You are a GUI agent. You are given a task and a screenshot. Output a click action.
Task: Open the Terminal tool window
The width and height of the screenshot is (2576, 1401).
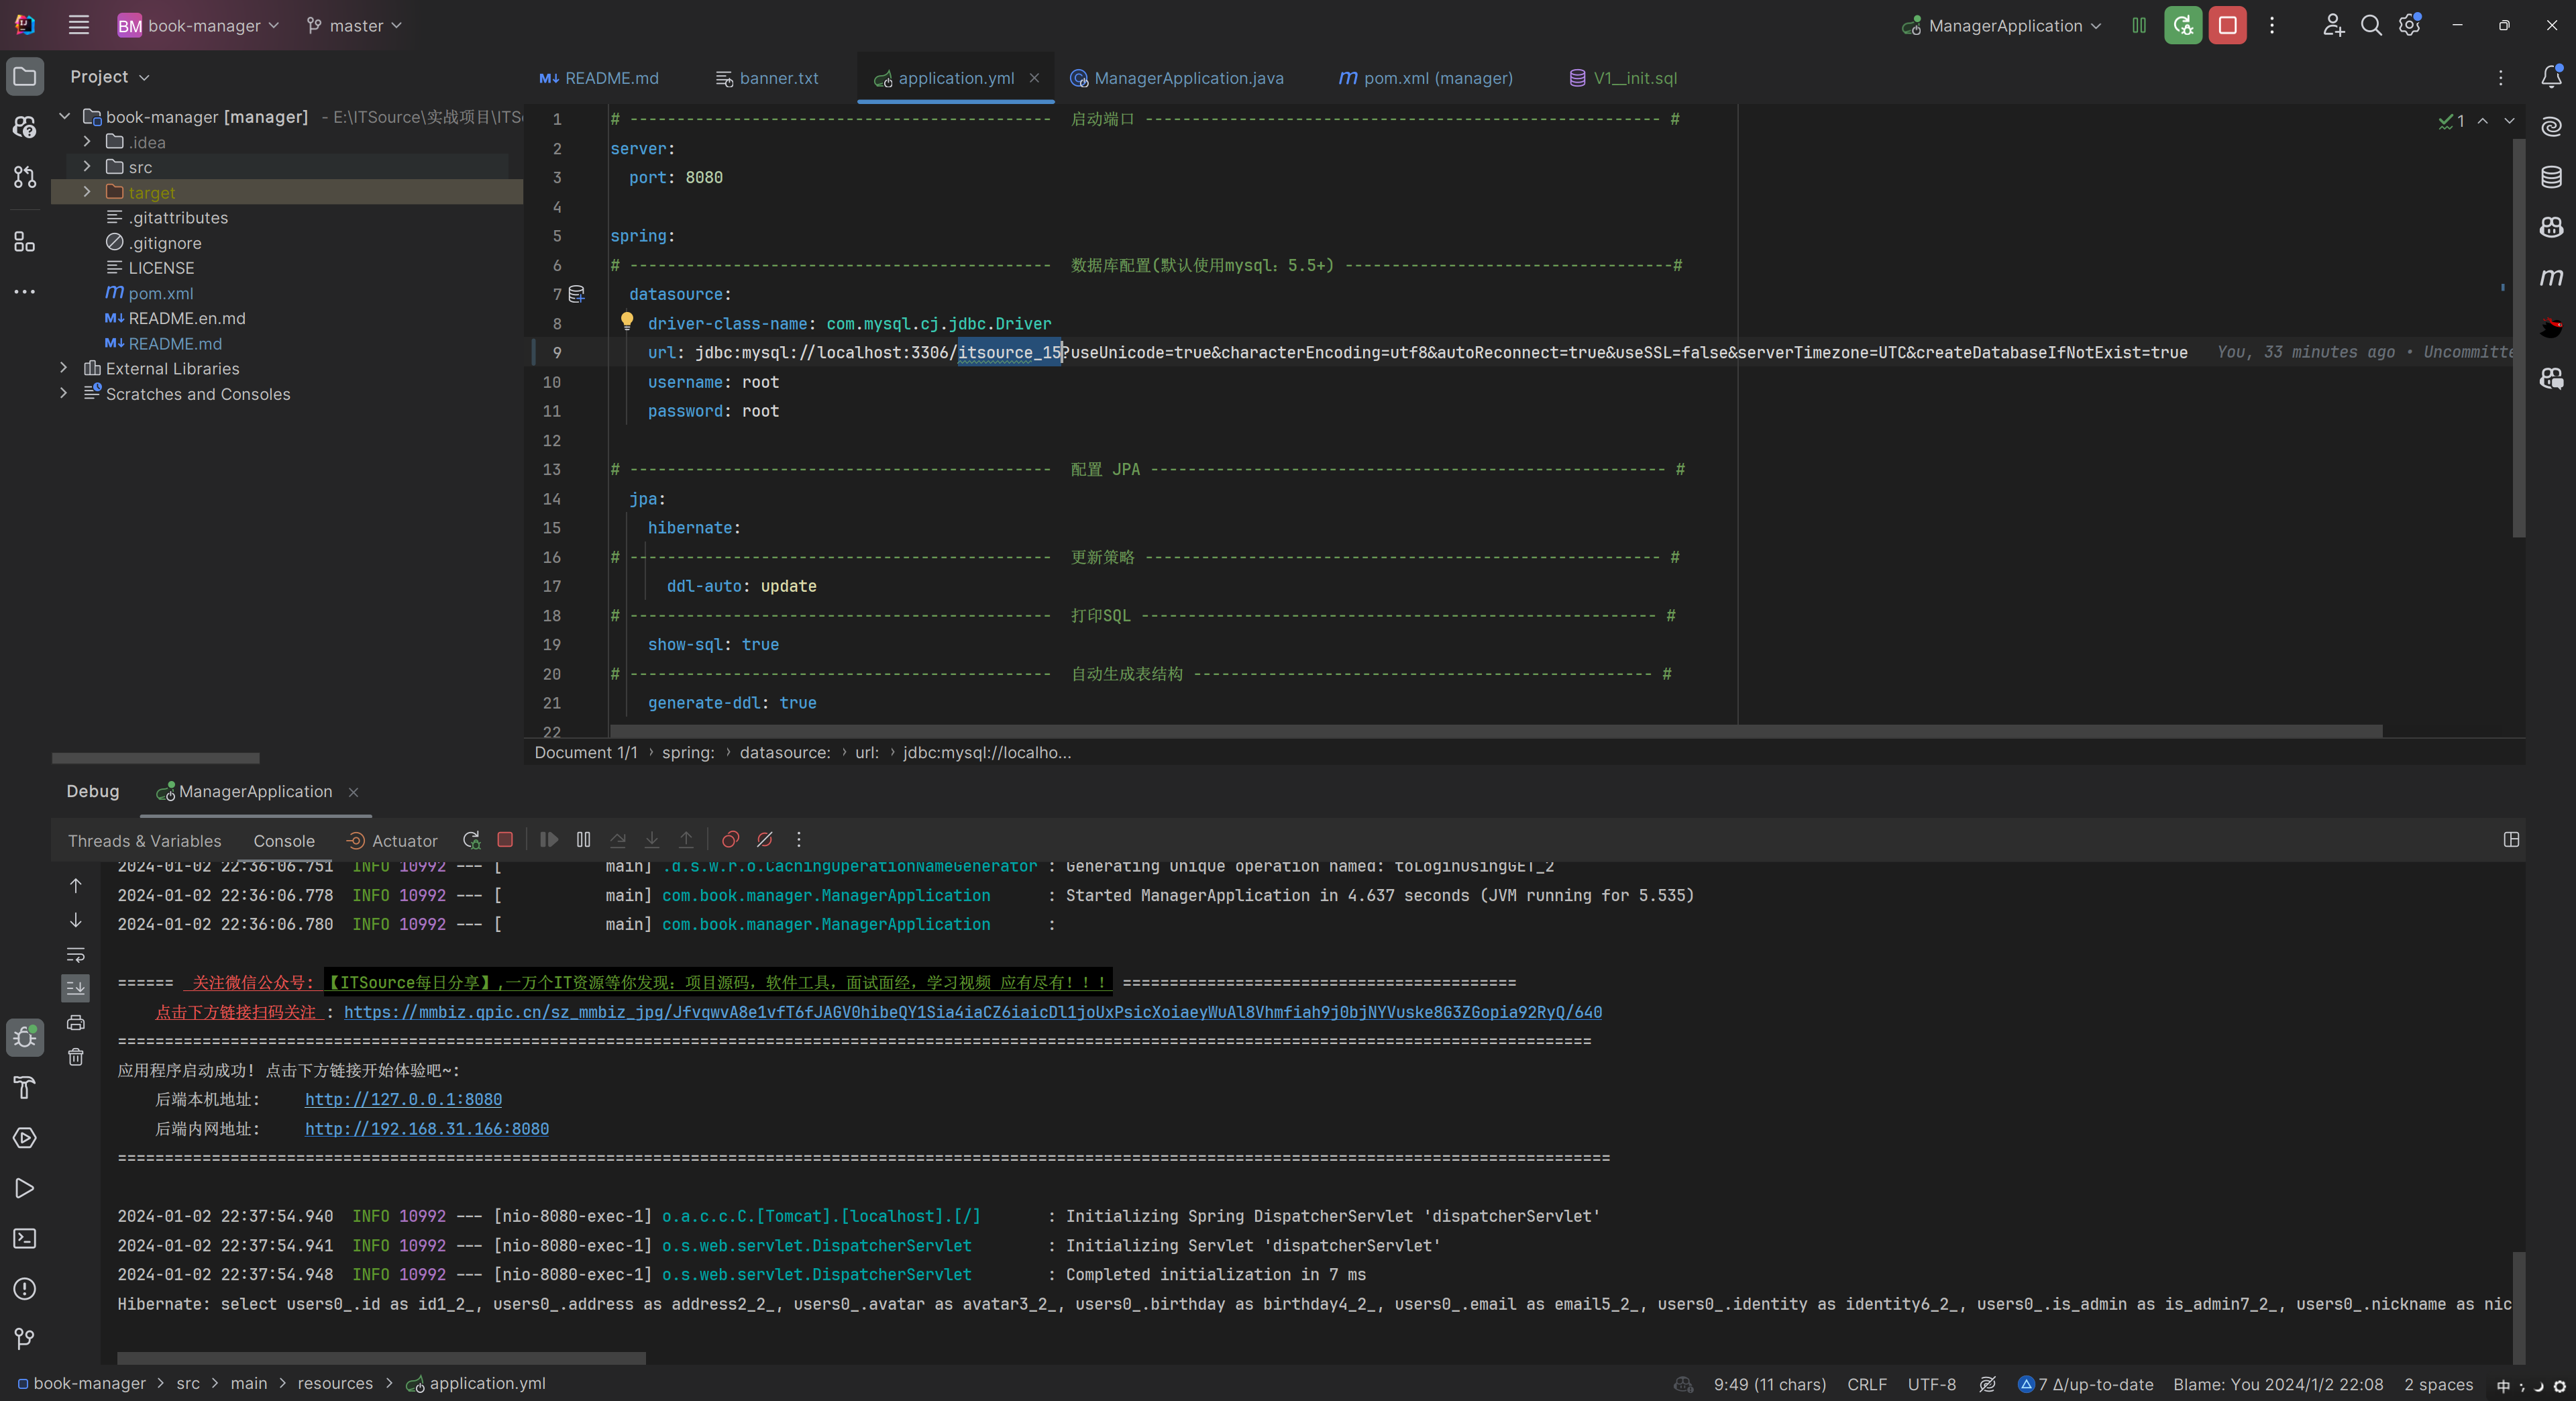tap(25, 1238)
